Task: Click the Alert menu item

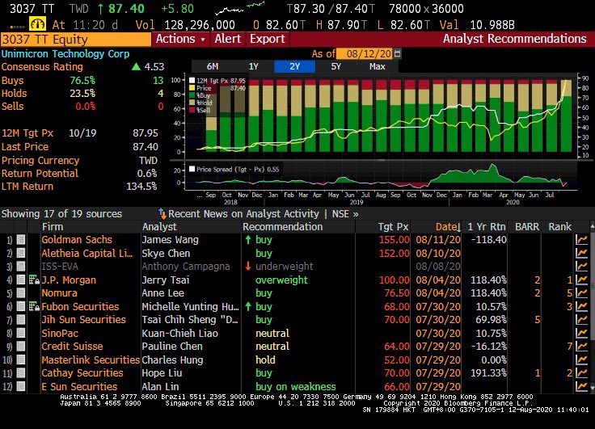Action: tap(228, 39)
